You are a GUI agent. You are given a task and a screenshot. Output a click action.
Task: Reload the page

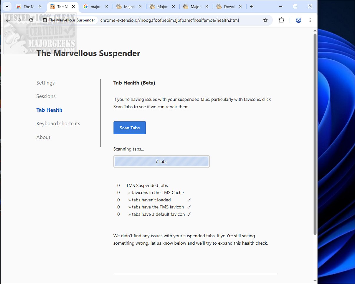[x=31, y=20]
